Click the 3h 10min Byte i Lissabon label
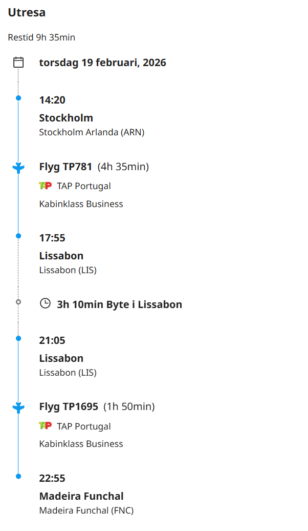 tap(119, 304)
